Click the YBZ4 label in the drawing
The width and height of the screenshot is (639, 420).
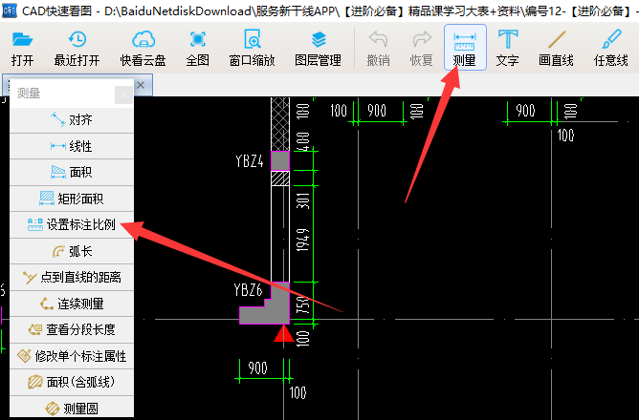[250, 161]
